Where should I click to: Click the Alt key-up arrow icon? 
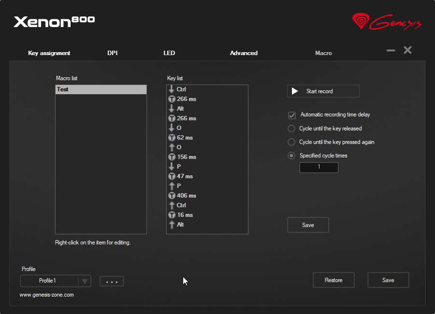172,225
